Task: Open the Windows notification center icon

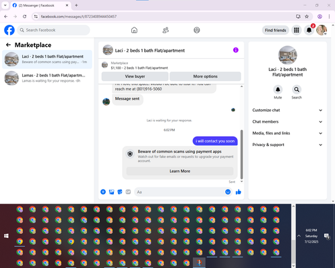Action: pos(327,236)
